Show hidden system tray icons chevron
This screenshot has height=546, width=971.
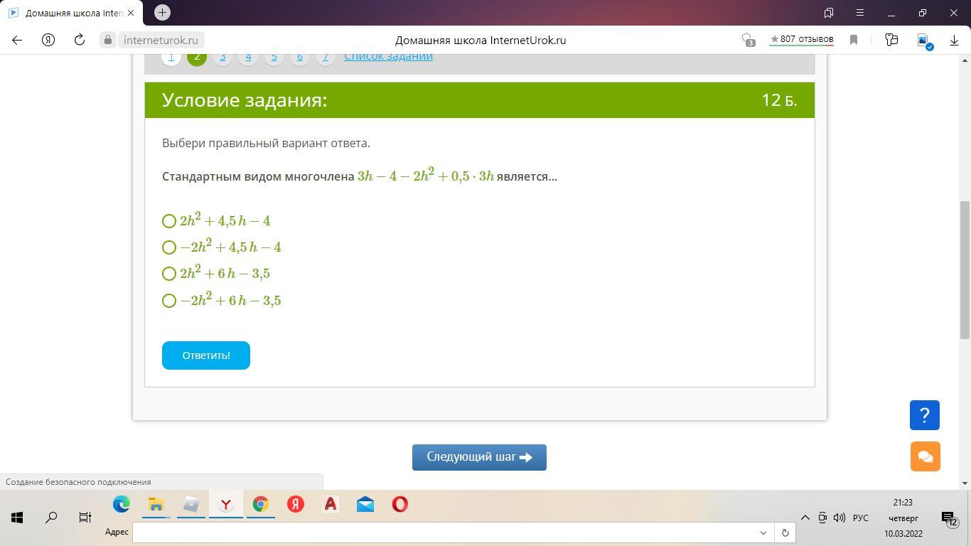(805, 518)
